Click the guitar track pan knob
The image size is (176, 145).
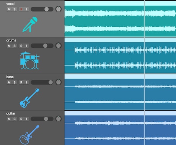59,119
